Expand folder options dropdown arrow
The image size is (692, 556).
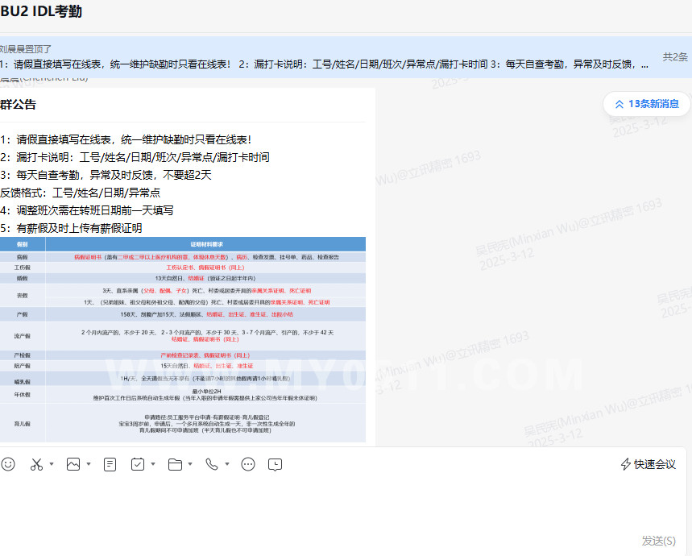coord(190,464)
